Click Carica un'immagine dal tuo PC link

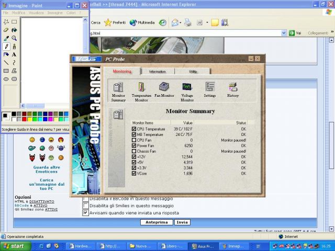coord(47,184)
